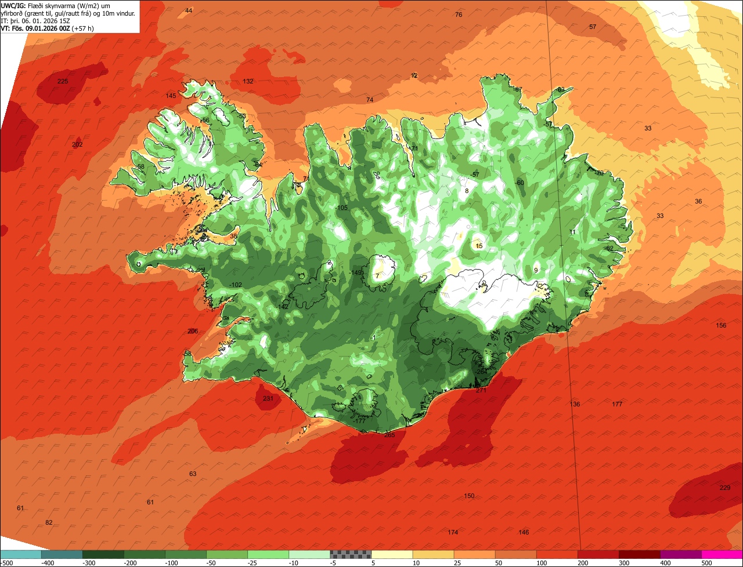Click the purple legend swatch between 400 and 500
This screenshot has width=743, height=567.
pyautogui.click(x=681, y=554)
